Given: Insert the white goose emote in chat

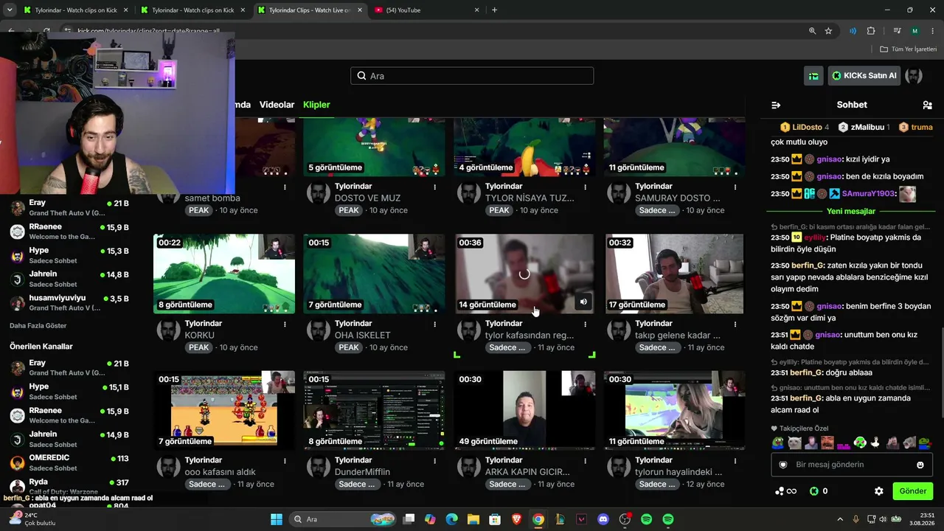Looking at the screenshot, I should click(x=875, y=443).
